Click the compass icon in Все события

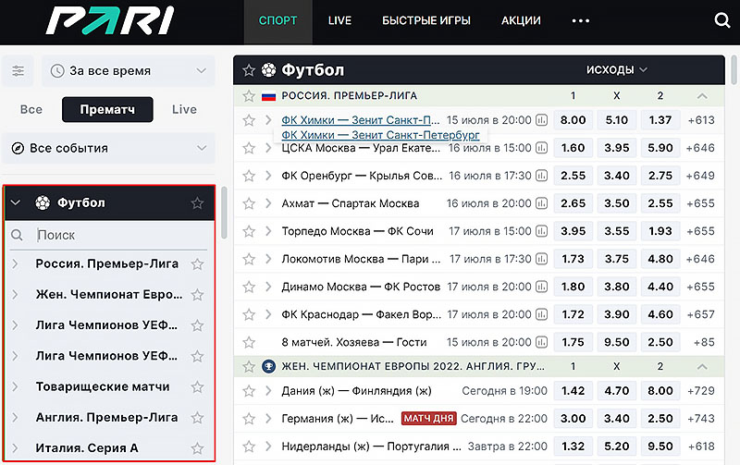click(18, 148)
